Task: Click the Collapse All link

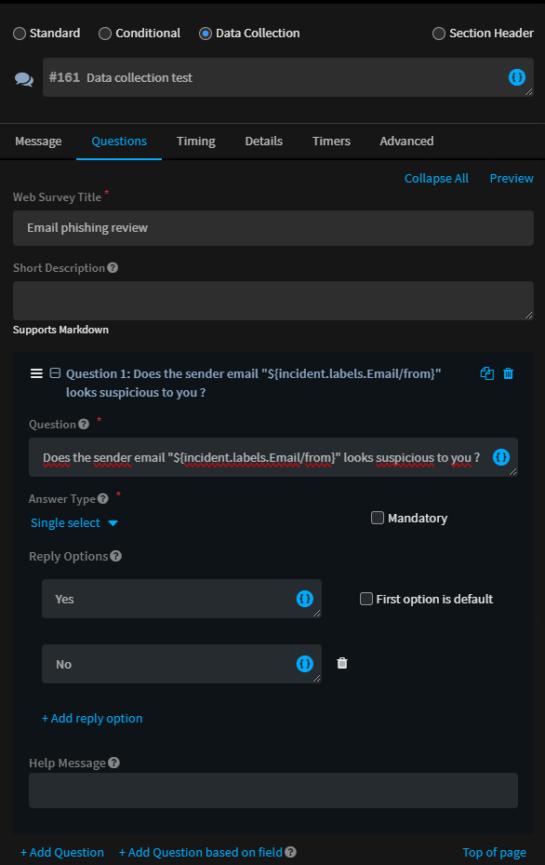Action: [436, 178]
